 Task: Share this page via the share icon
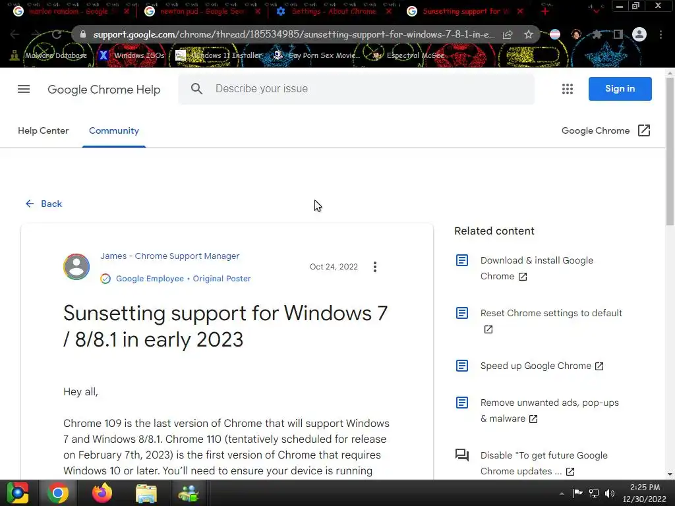(x=508, y=34)
